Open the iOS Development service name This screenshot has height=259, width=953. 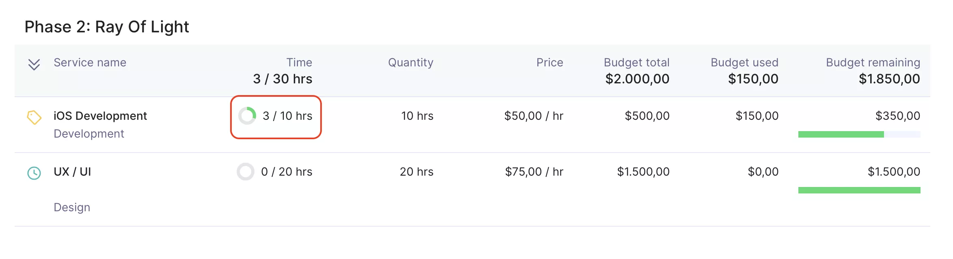(100, 116)
